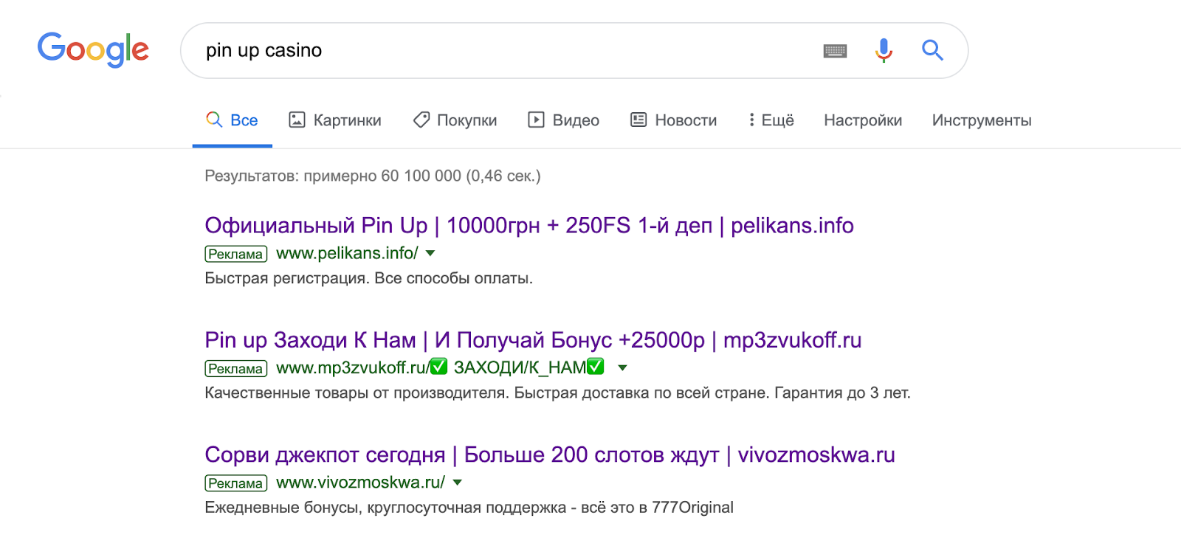Select the Все results tab

(232, 120)
